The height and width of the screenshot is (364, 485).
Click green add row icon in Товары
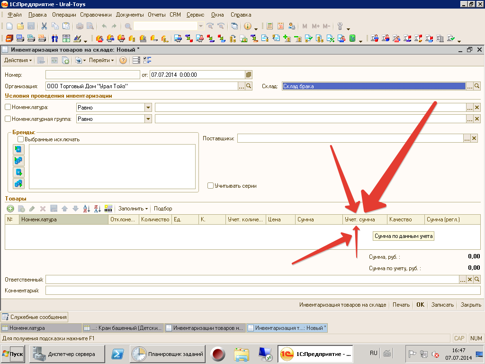coord(10,209)
